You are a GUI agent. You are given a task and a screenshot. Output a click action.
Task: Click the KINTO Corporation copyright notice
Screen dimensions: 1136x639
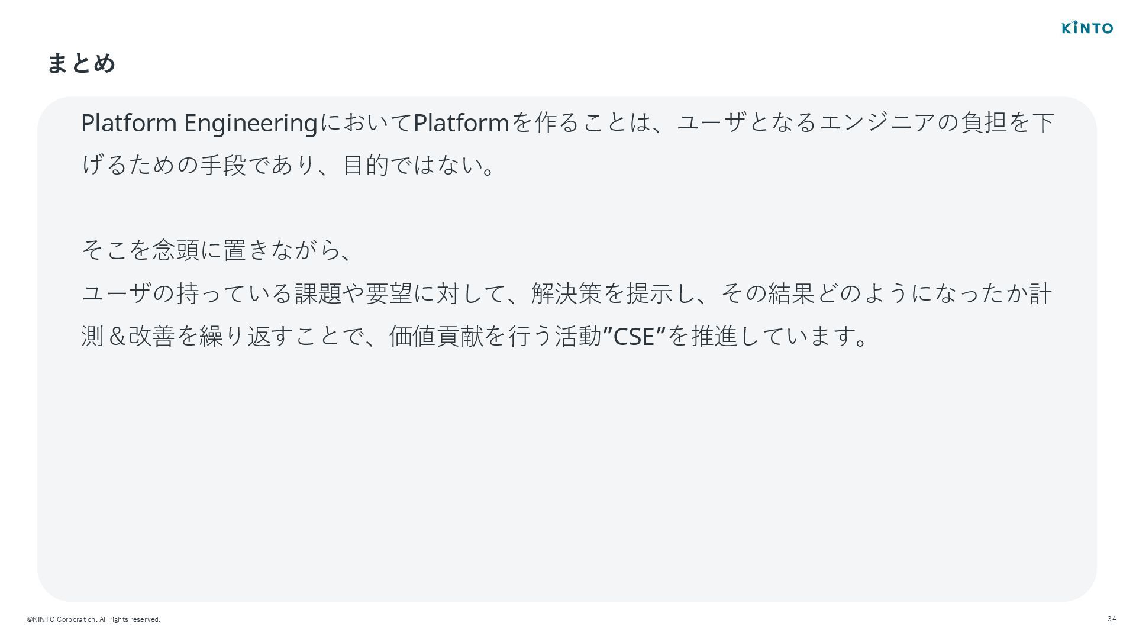tap(93, 619)
